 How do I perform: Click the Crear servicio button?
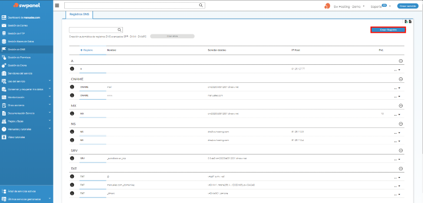(408, 6)
